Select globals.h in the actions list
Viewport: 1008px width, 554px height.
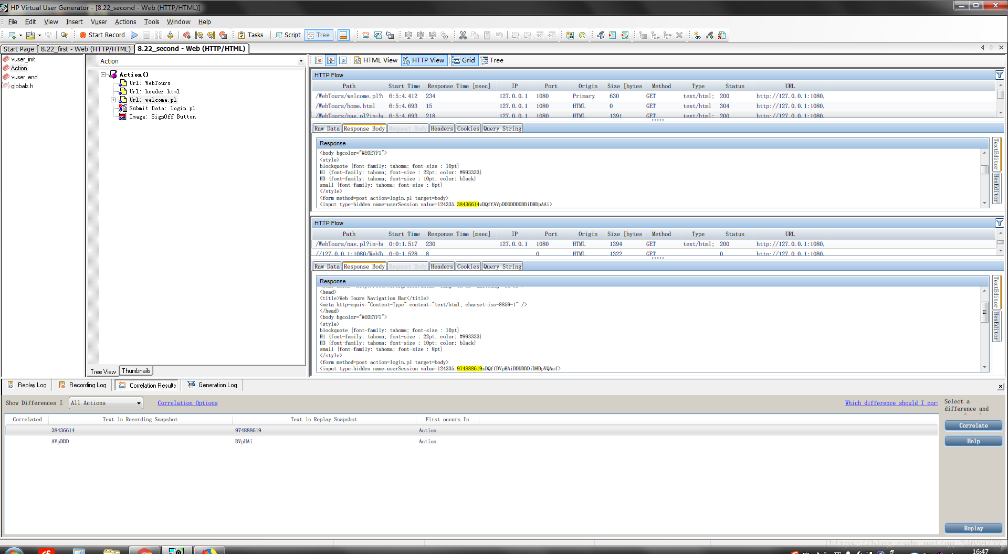point(22,86)
